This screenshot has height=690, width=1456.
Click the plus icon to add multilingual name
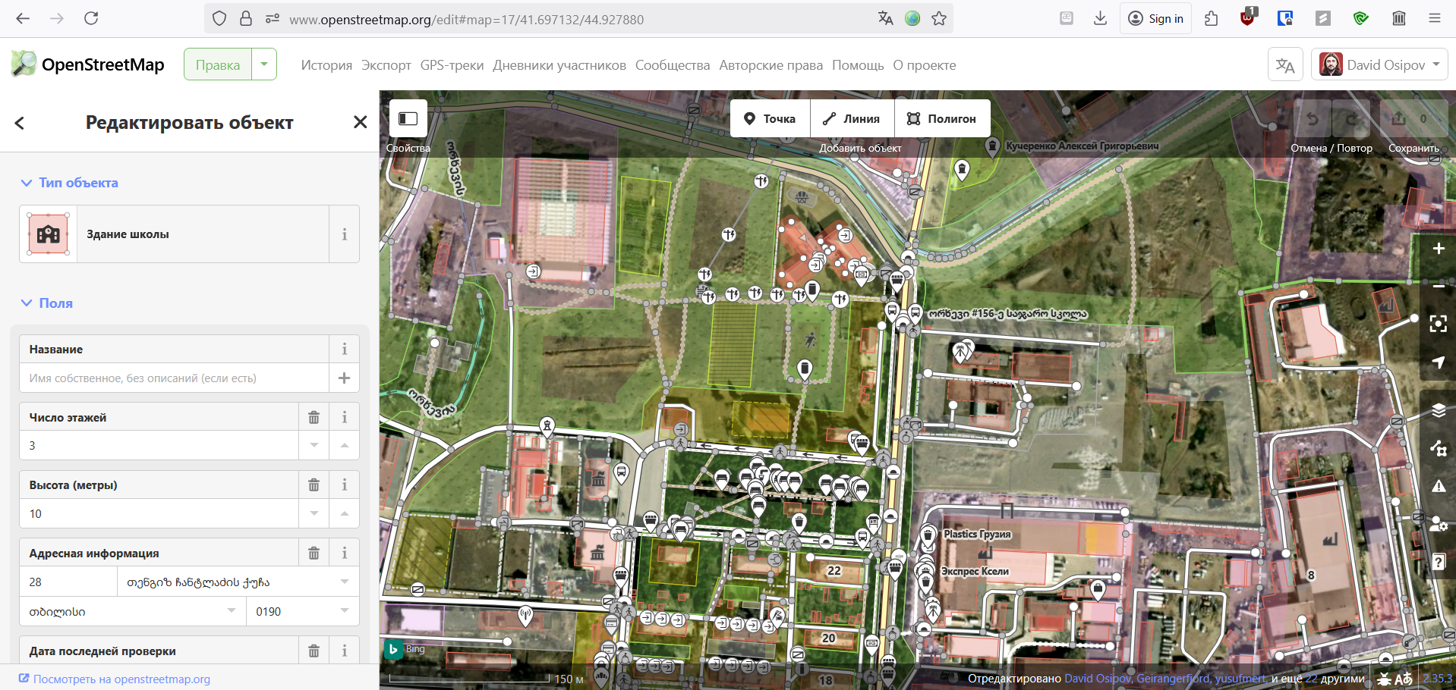pyautogui.click(x=344, y=378)
